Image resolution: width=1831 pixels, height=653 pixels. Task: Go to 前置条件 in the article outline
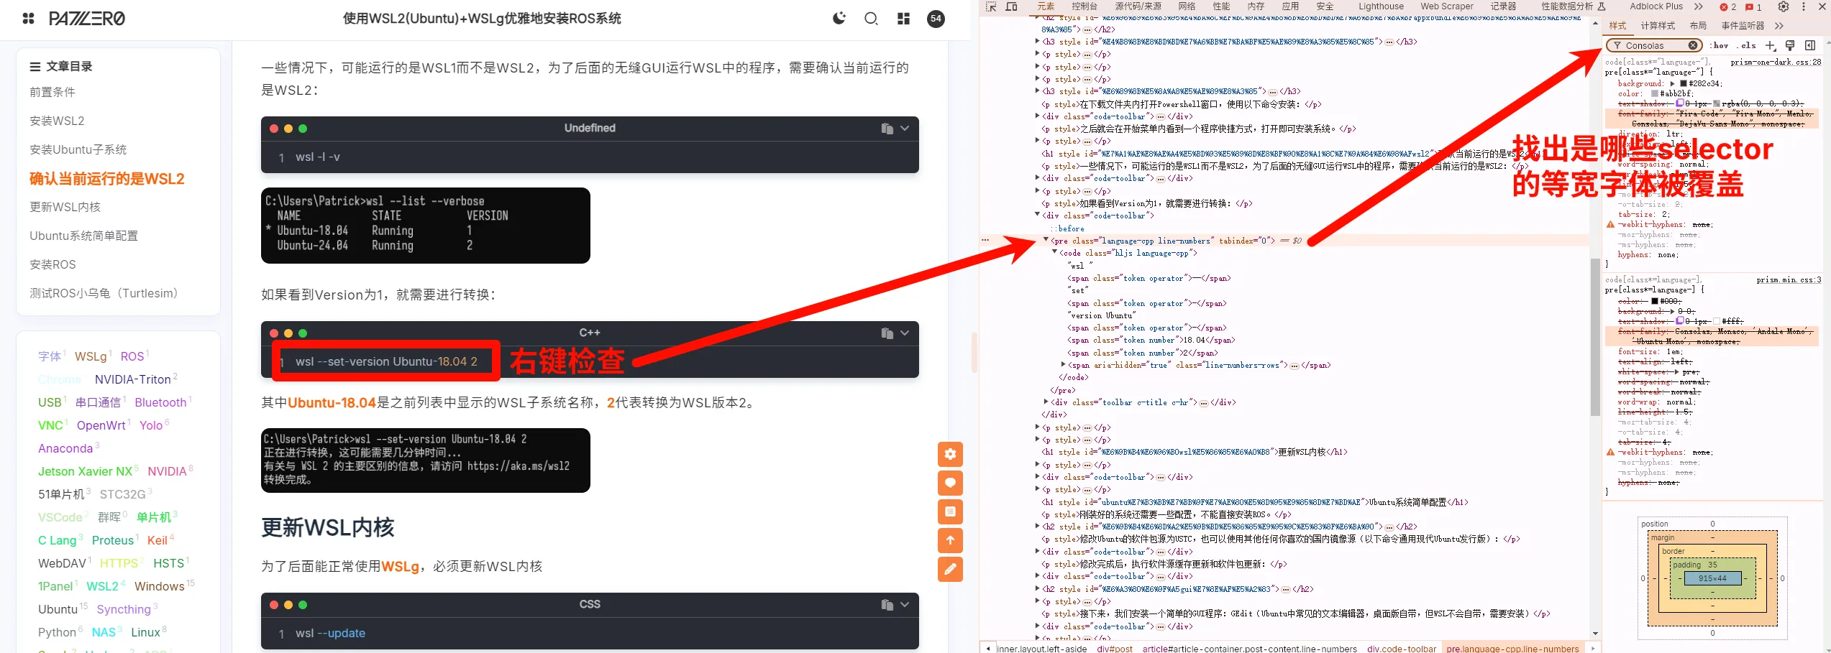click(x=52, y=92)
